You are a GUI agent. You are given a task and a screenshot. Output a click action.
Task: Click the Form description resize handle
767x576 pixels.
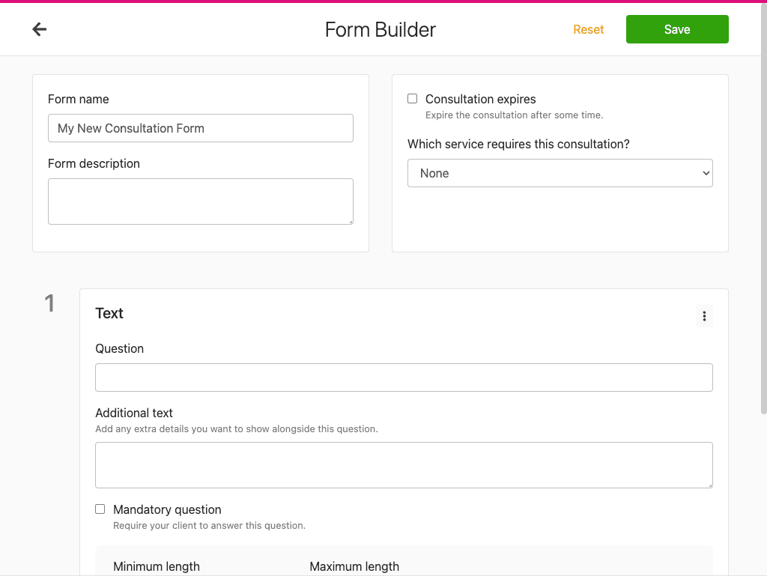[349, 220]
